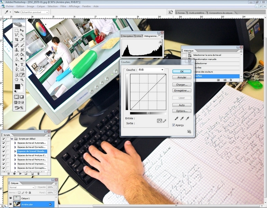
Task: Click the Auto button in Courbes
Action: coord(182,105)
